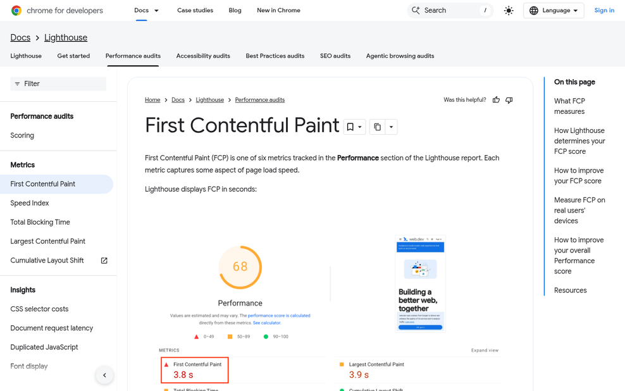This screenshot has width=625, height=391.
Task: Click the Largest Contentful Paint 3.9 s value
Action: pos(359,375)
